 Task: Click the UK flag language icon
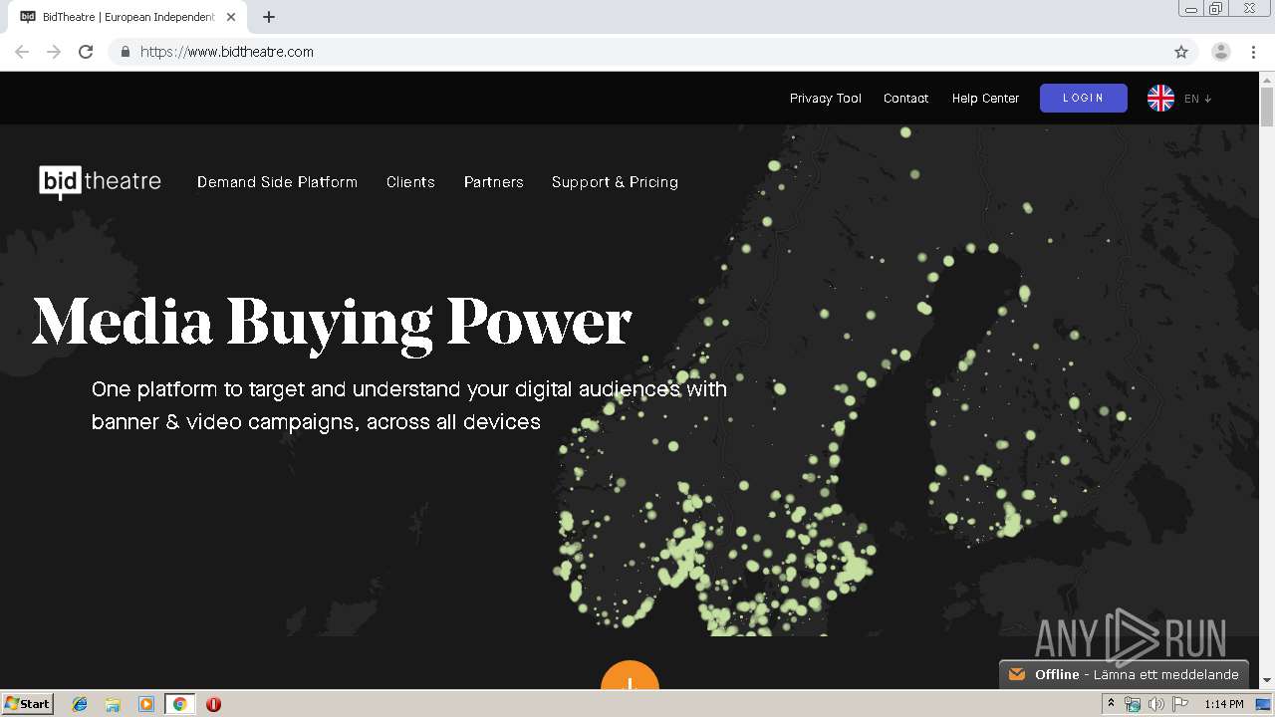click(1160, 98)
